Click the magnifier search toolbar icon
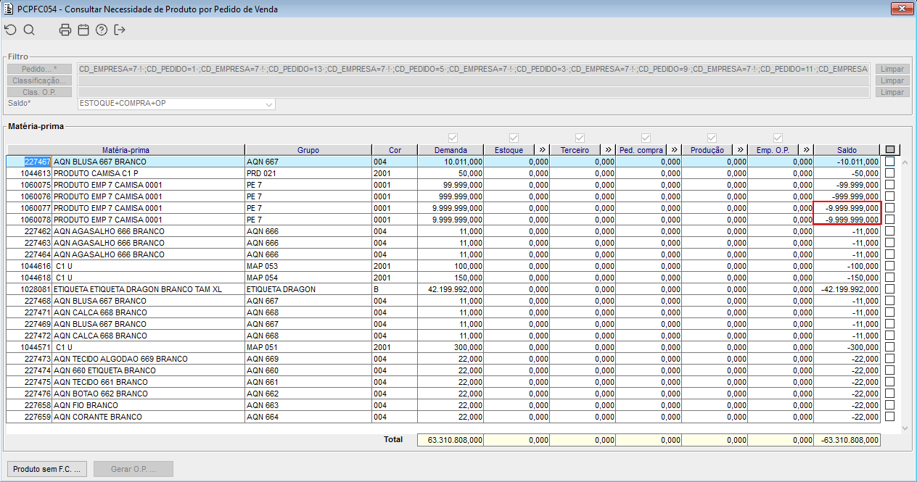917x482 pixels. (29, 30)
